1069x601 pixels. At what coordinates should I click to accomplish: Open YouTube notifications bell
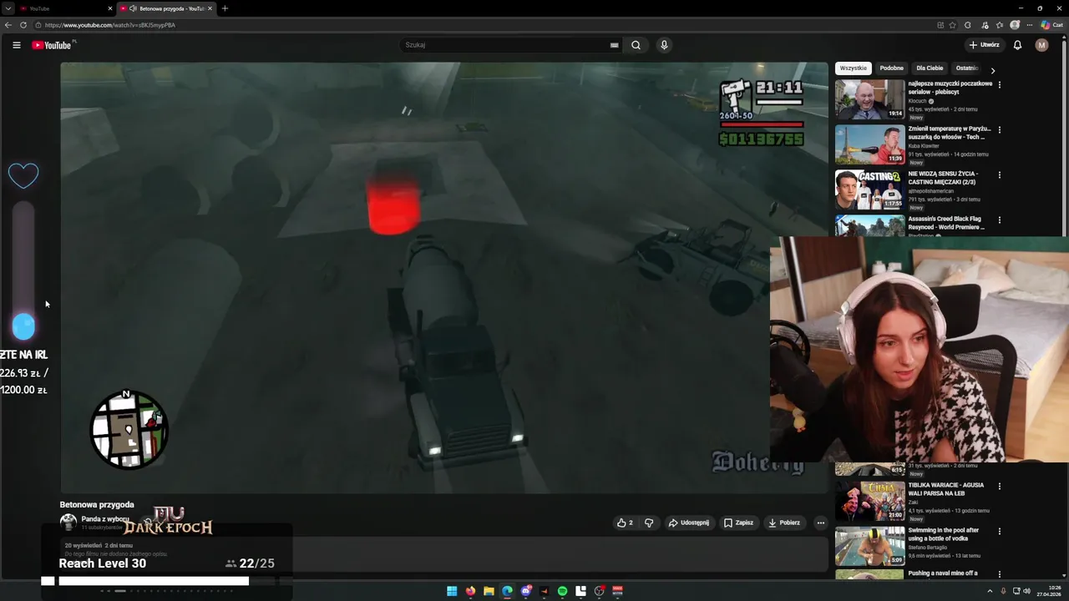click(x=1017, y=45)
